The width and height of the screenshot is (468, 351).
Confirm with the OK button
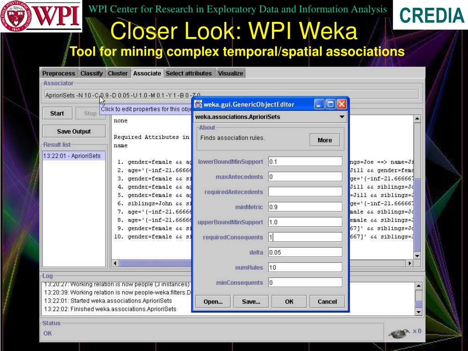pos(289,302)
